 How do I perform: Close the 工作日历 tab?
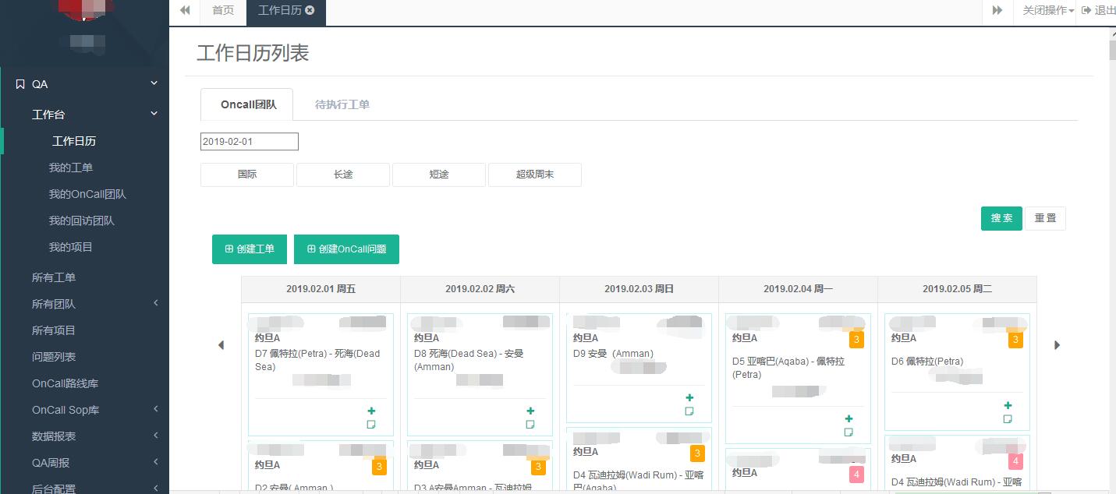pos(310,10)
